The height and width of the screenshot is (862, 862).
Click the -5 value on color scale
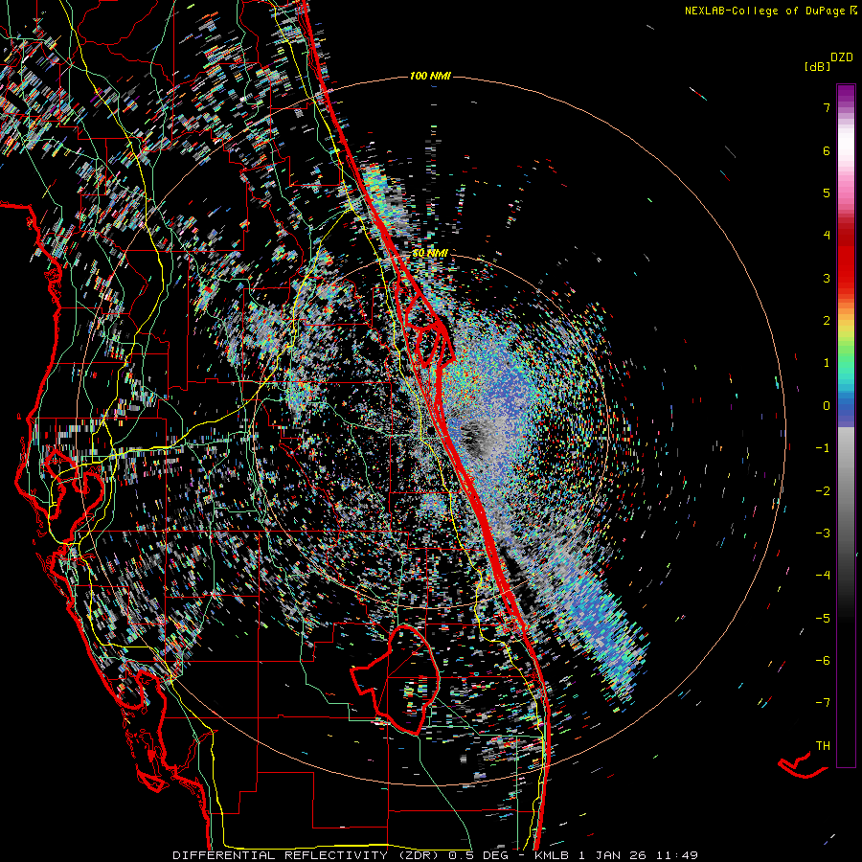click(823, 619)
